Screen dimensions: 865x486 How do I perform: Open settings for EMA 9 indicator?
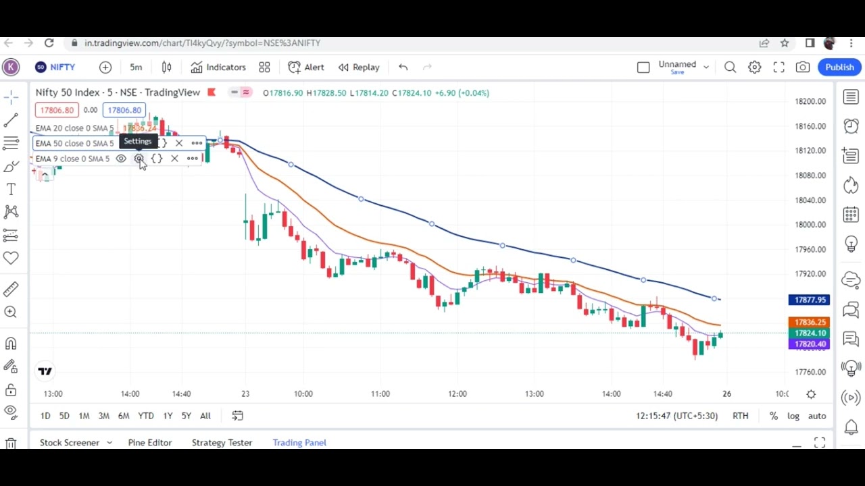click(139, 159)
